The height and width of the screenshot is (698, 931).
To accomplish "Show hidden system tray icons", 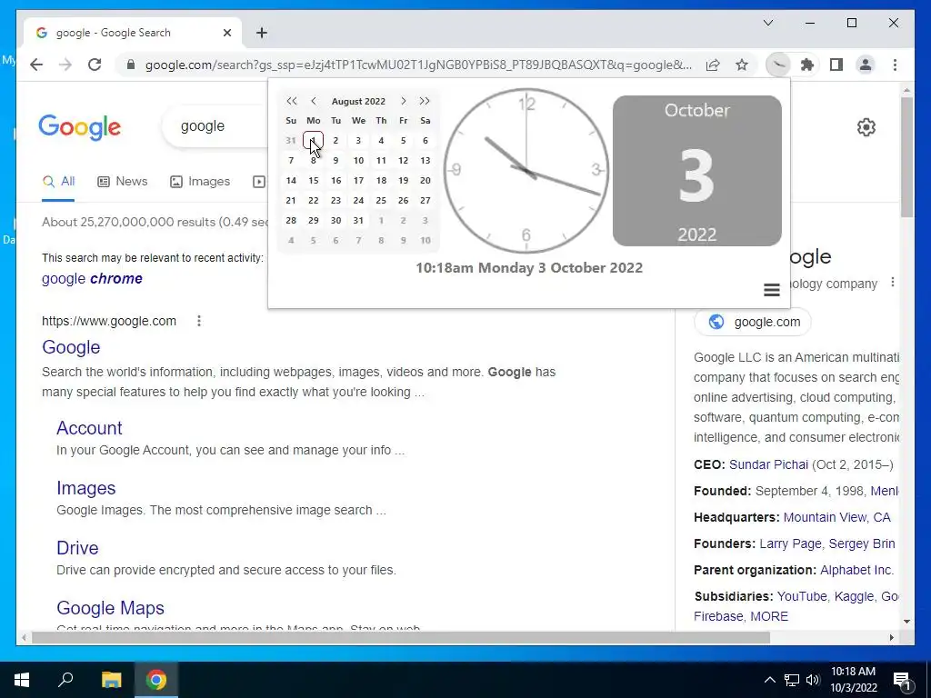I will click(x=769, y=680).
